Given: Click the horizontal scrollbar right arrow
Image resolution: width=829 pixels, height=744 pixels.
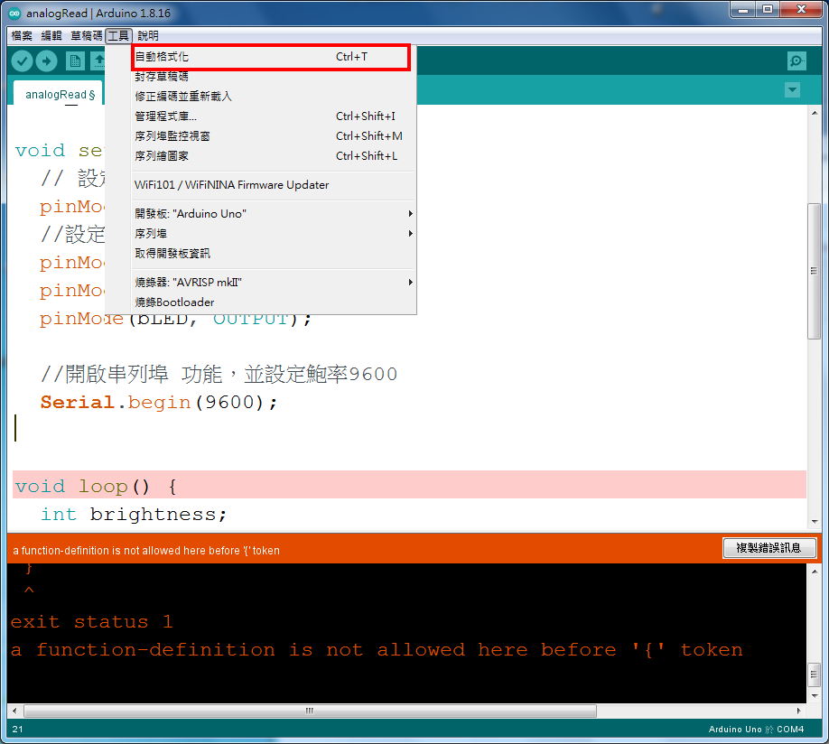Looking at the screenshot, I should (799, 711).
